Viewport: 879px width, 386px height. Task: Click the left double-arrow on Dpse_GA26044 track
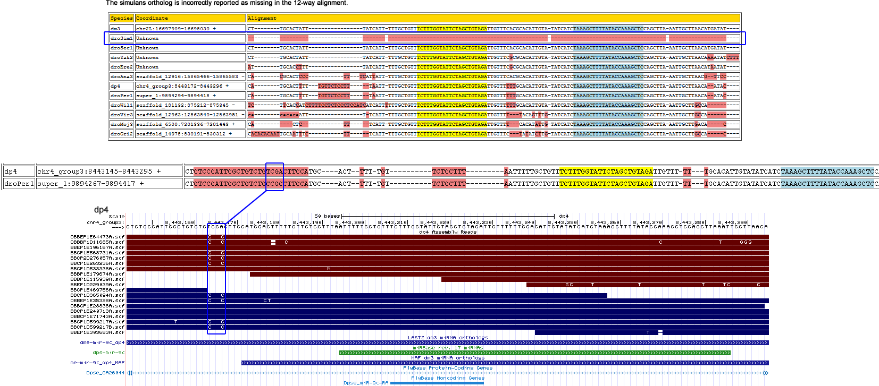[129, 373]
